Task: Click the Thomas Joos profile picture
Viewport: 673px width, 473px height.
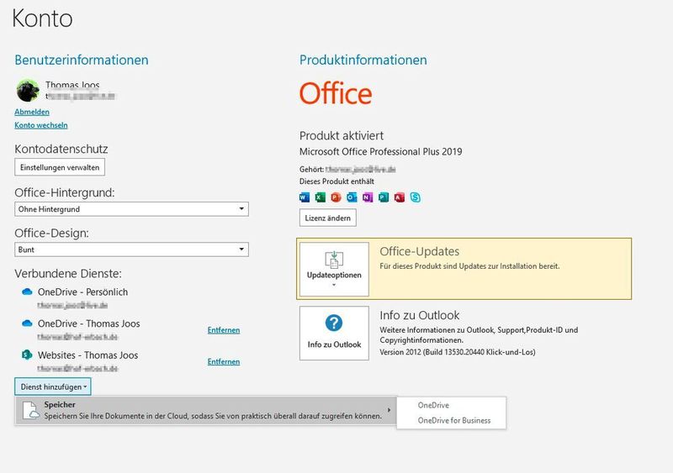Action: [x=28, y=91]
